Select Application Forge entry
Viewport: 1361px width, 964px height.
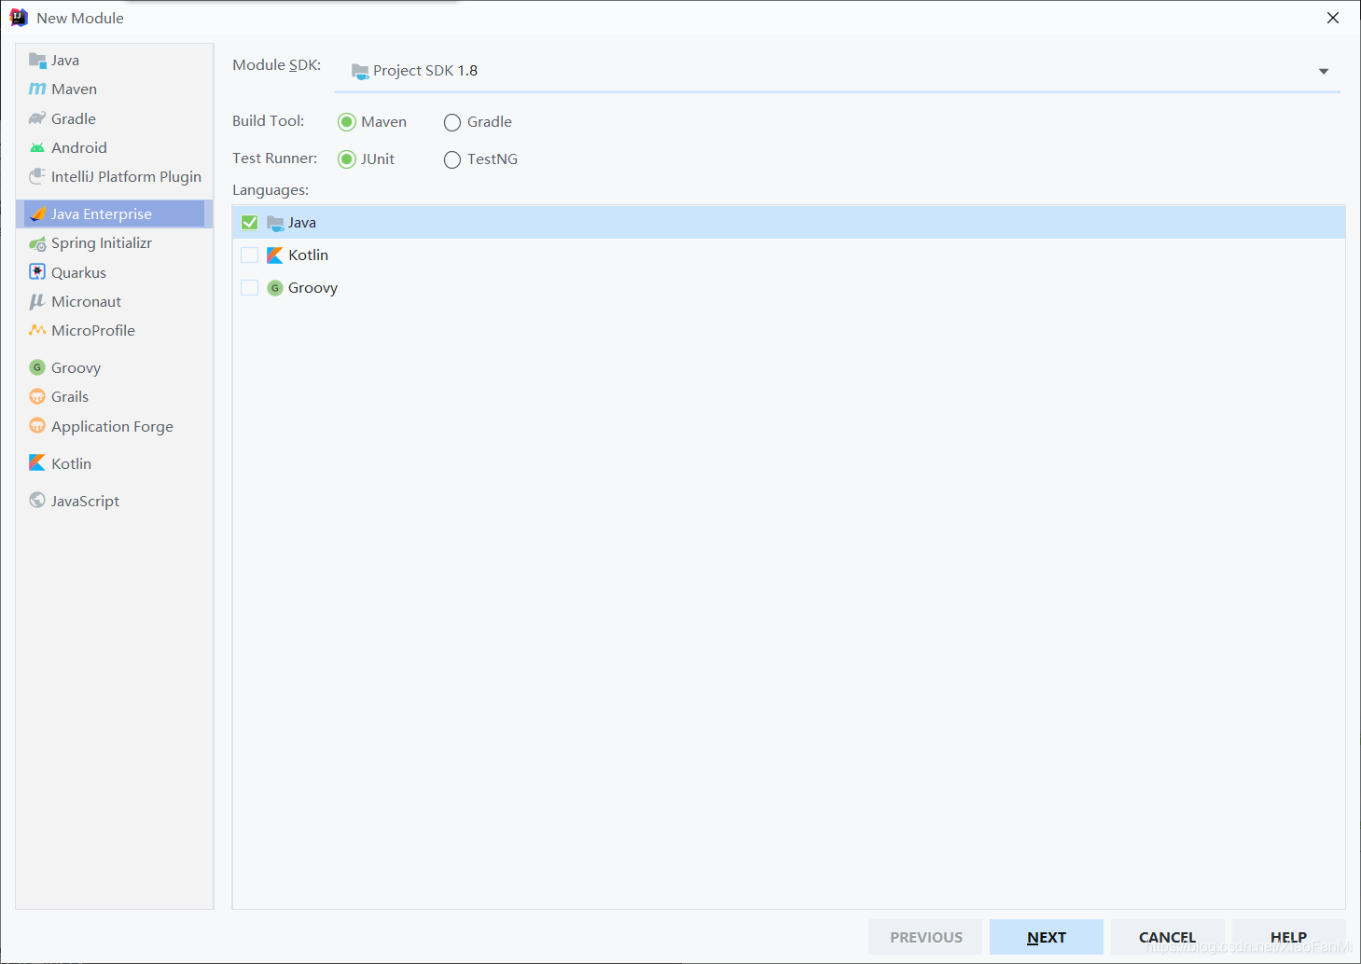point(114,426)
